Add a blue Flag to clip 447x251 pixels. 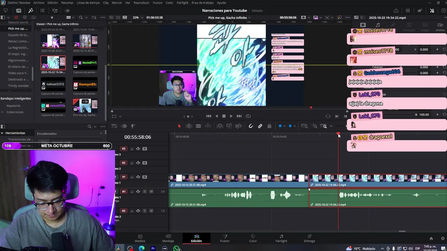click(280, 126)
